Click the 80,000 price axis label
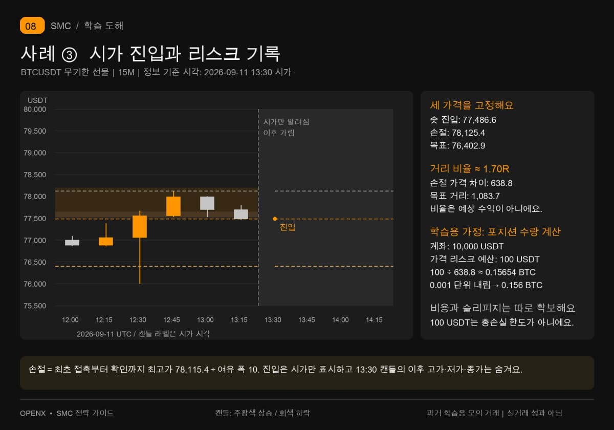This screenshot has height=430, width=614. click(x=35, y=109)
